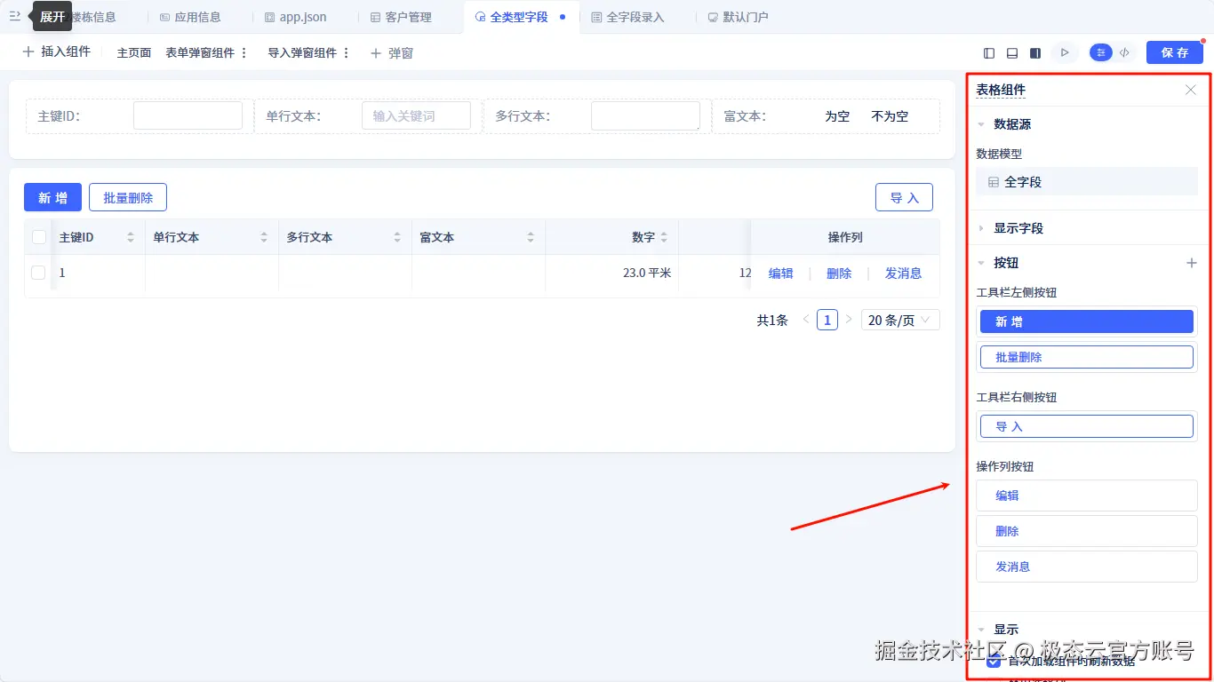Click the 弹窗 add button
The height and width of the screenshot is (682, 1214).
click(392, 53)
